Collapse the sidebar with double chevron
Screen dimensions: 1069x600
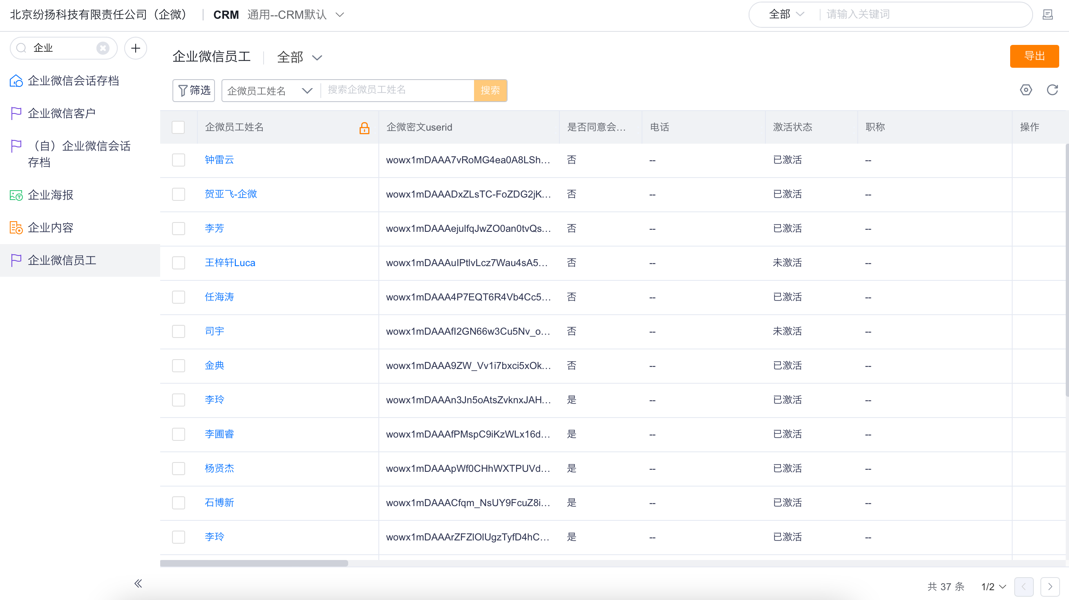(x=138, y=583)
